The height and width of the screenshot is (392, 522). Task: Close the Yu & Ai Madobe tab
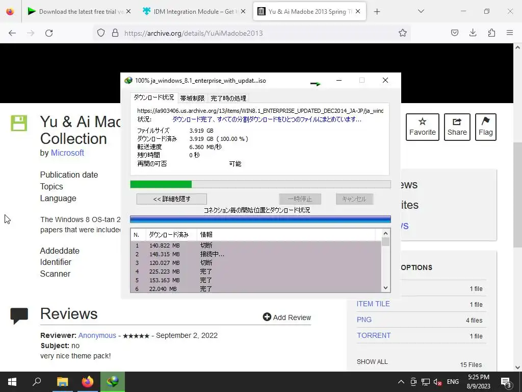358,11
